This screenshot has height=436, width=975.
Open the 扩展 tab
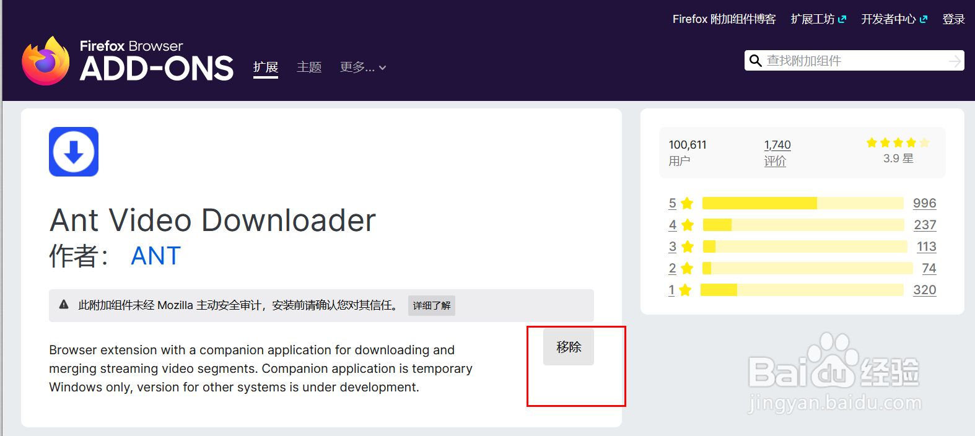(266, 67)
